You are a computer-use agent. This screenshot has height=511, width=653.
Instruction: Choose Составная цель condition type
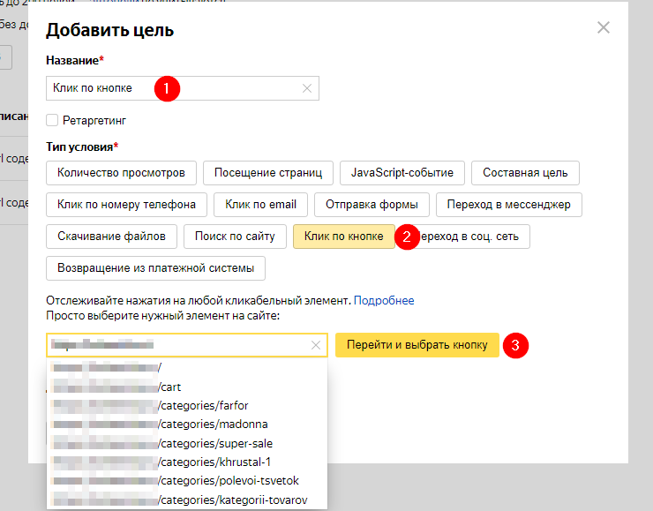[524, 172]
